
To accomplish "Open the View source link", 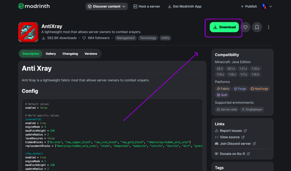I will [230, 137].
